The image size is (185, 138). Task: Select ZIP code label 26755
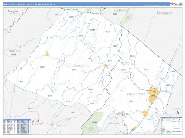[x=50, y=96]
